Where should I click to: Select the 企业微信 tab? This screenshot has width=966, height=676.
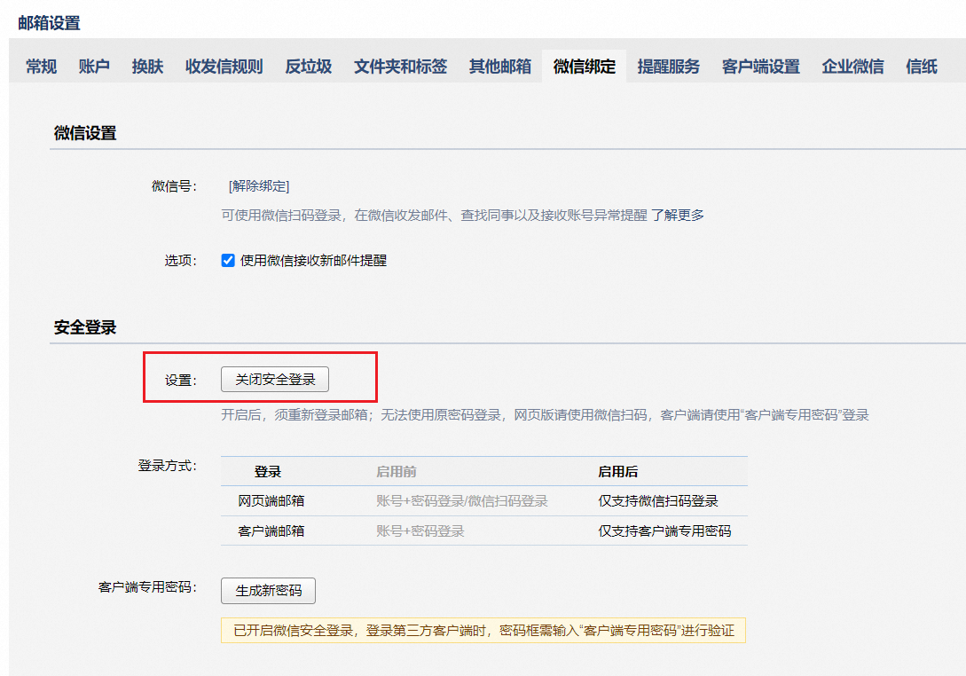point(852,65)
